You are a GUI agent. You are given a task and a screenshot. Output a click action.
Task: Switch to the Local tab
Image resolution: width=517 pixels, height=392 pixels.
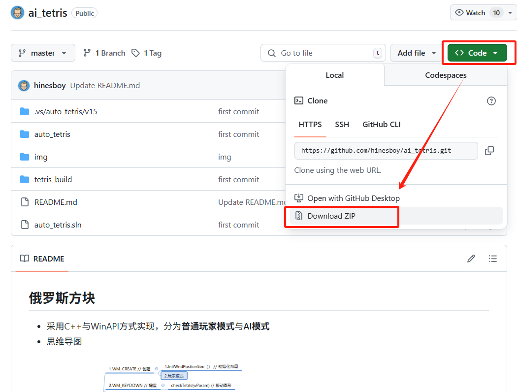tap(335, 75)
